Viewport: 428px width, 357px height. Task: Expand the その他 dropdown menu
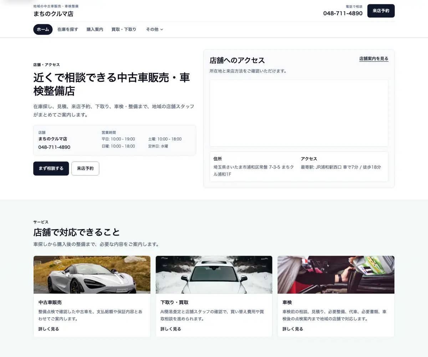[154, 29]
